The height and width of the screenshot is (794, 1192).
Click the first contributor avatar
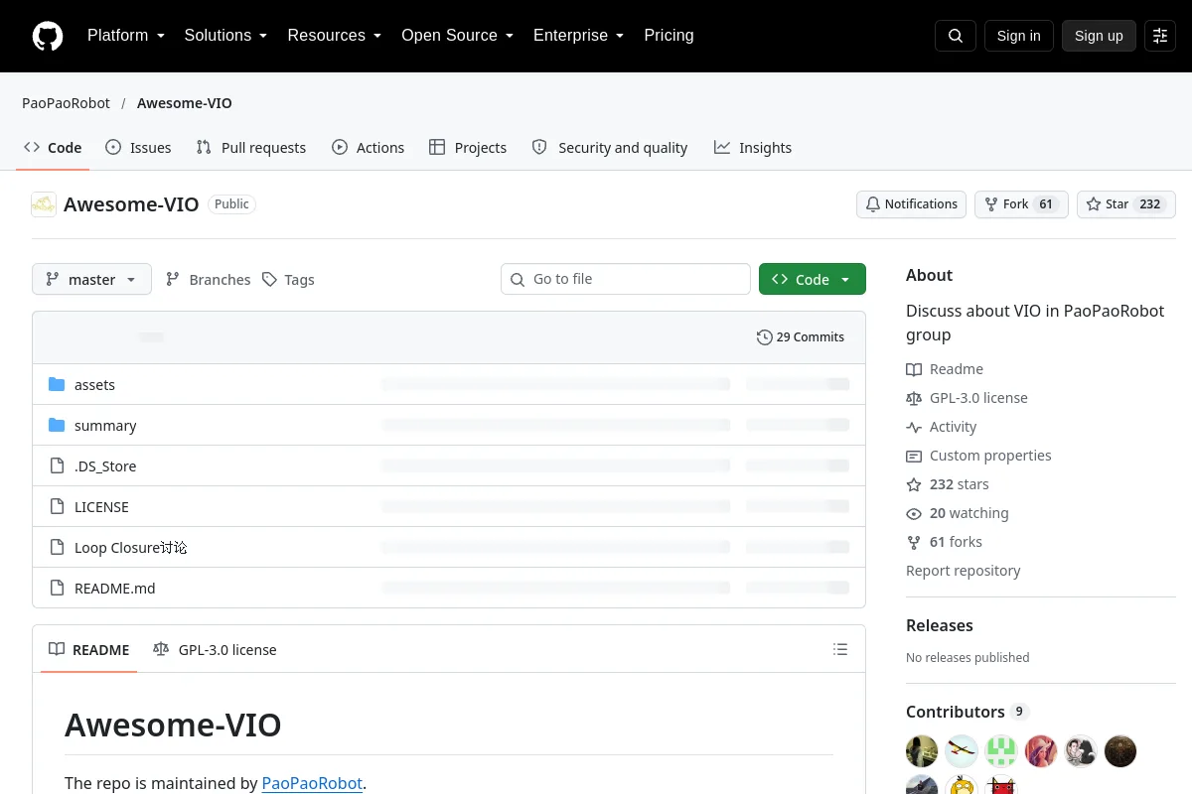pos(922,751)
